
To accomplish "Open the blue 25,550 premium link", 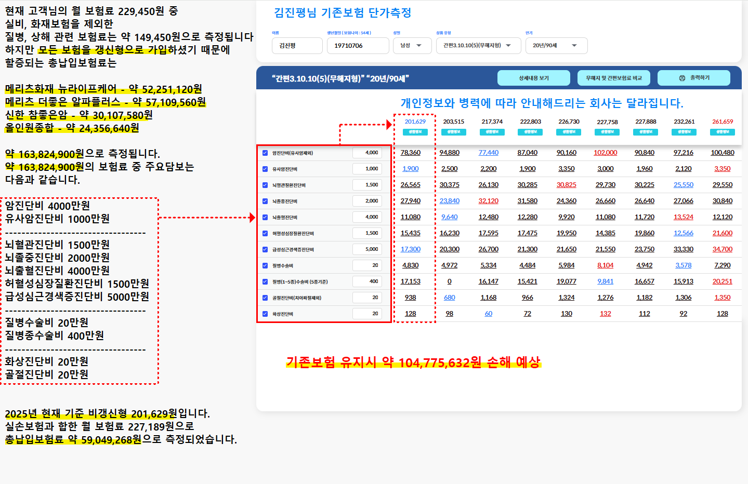I will point(684,185).
